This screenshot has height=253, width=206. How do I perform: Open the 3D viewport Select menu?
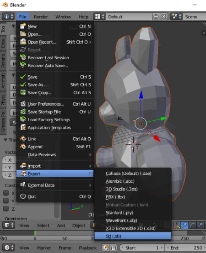(x=43, y=225)
